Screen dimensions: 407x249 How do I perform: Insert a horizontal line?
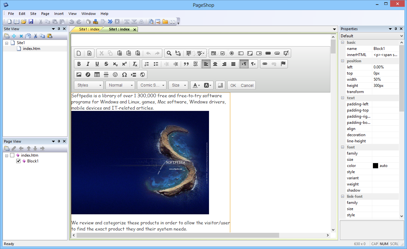(106, 75)
